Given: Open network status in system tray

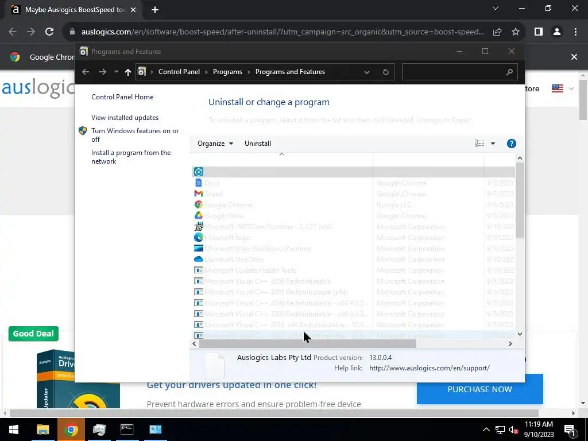Looking at the screenshot, I should (500, 430).
